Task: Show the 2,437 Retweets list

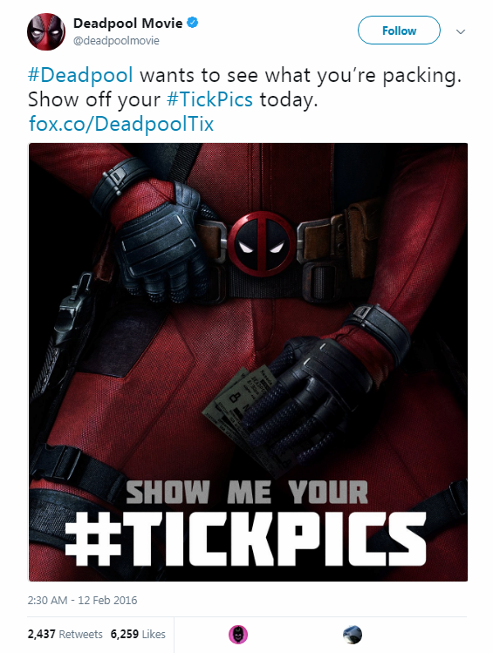Action: pos(65,635)
